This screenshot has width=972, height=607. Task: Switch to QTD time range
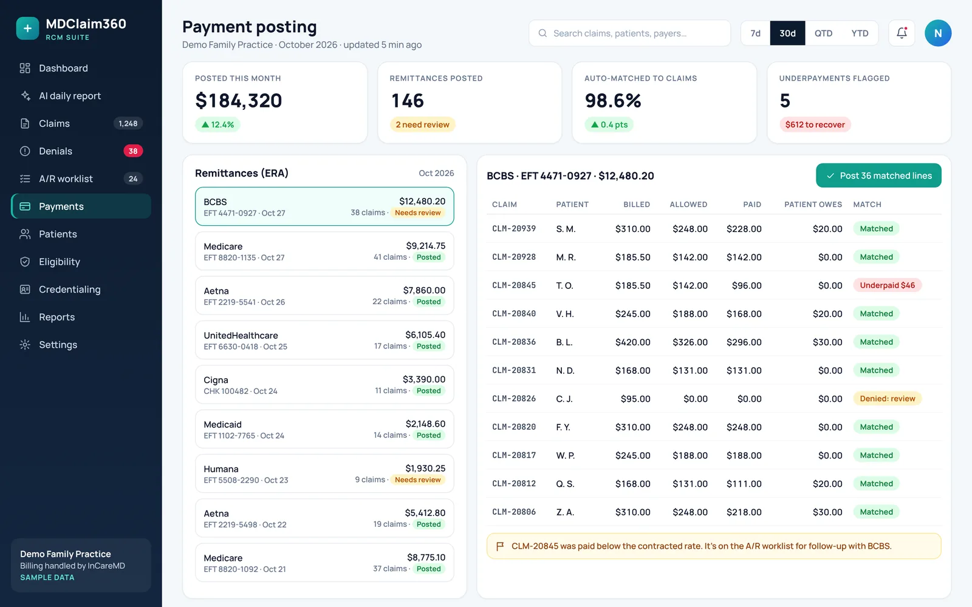(x=823, y=33)
